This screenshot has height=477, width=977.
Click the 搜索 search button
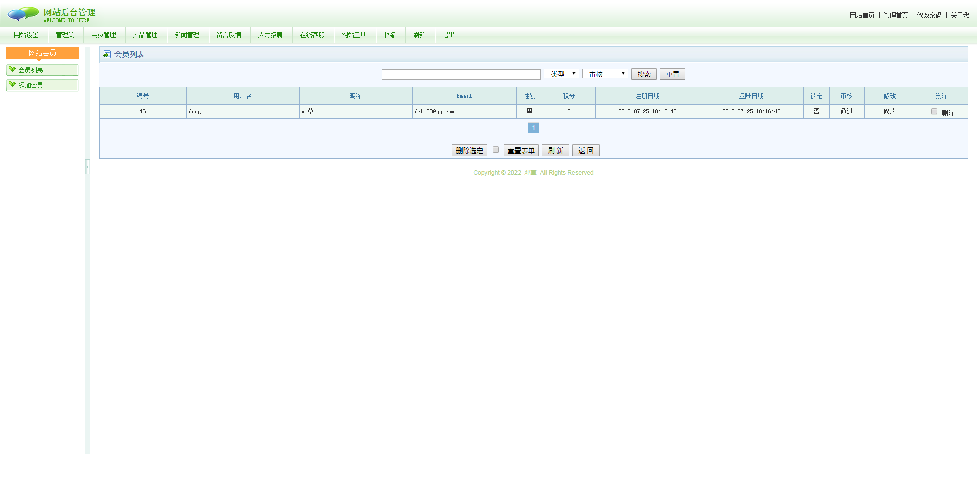tap(644, 74)
